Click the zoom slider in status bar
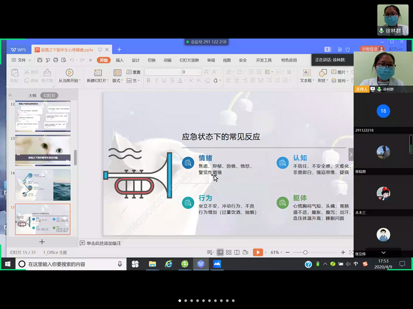 tap(306, 252)
